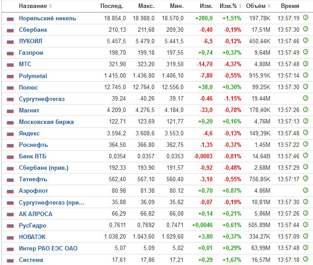This screenshot has width=313, height=265.
Task: Click Russian flag icon beside Яндекс
Action: [10, 134]
